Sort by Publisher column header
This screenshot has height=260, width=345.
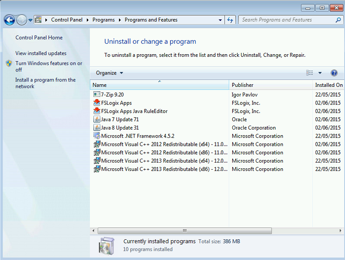(x=271, y=85)
